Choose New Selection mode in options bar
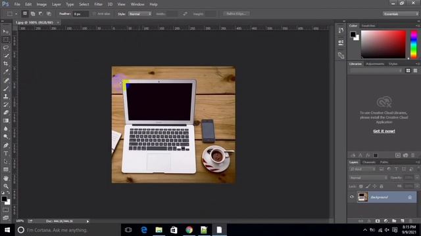The width and height of the screenshot is (421, 236). 25,14
